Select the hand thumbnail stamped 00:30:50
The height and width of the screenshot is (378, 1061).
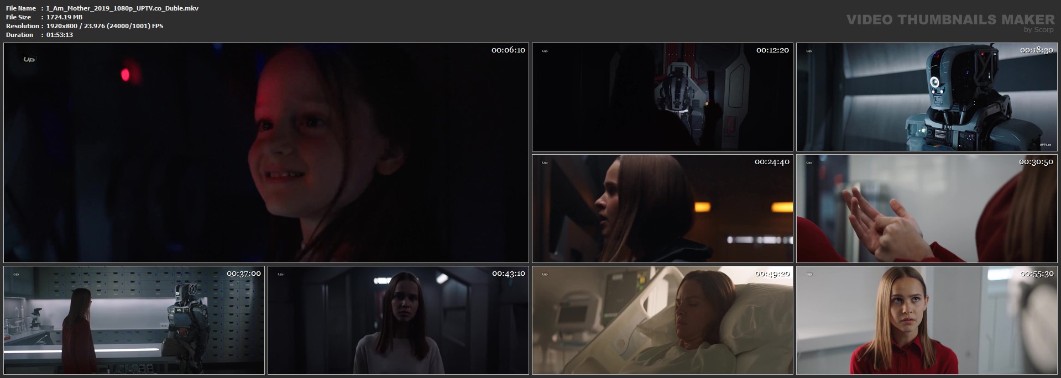[x=927, y=208]
